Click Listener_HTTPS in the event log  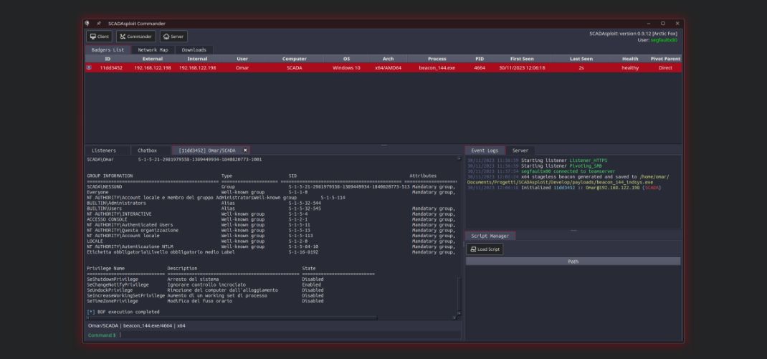click(589, 161)
